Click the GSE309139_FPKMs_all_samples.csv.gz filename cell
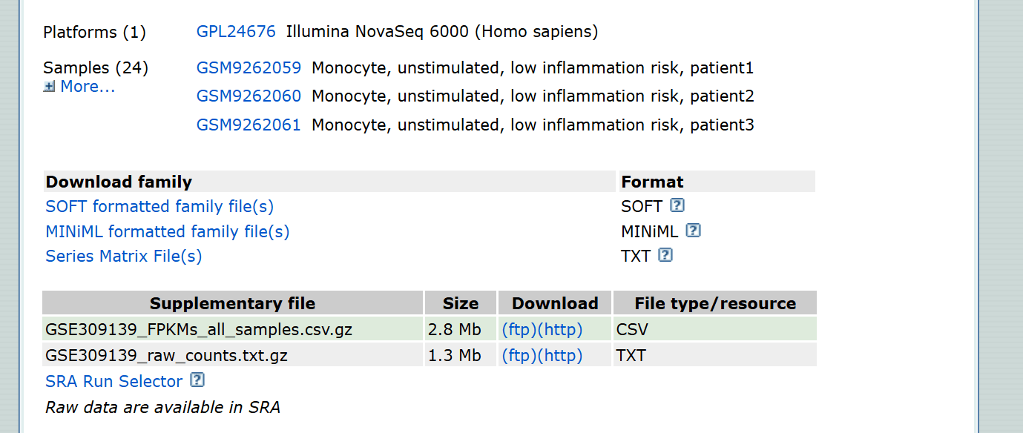Image resolution: width=1023 pixels, height=433 pixels. pyautogui.click(x=199, y=329)
